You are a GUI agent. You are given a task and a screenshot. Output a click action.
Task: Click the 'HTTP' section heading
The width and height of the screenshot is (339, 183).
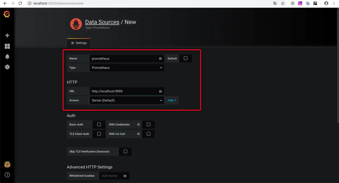[72, 82]
